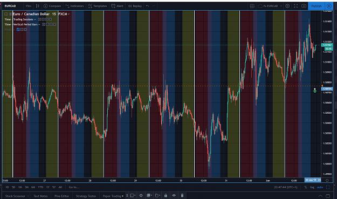Select the 1Y time range
Screen dimensions: 337x199
[x=47, y=187]
